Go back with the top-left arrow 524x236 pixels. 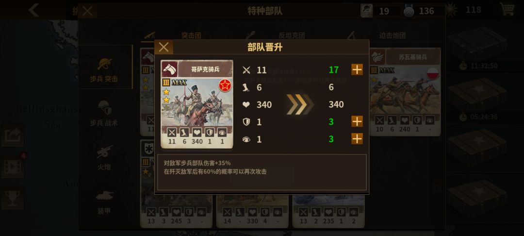pyautogui.click(x=33, y=10)
